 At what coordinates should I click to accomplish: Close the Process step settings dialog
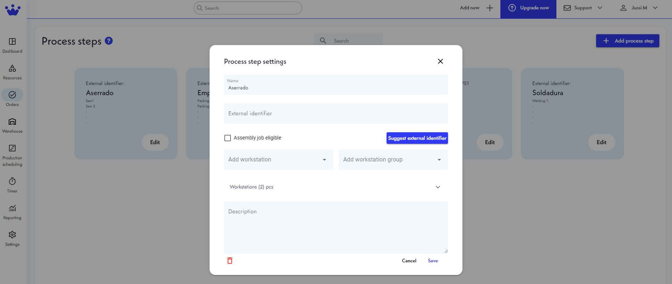tap(440, 61)
